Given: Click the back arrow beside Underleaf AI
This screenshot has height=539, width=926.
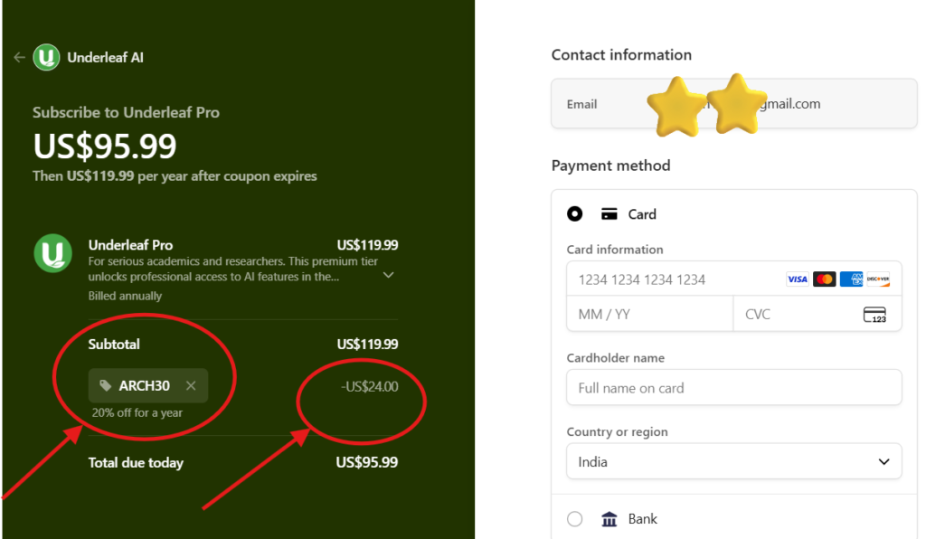Looking at the screenshot, I should tap(19, 57).
